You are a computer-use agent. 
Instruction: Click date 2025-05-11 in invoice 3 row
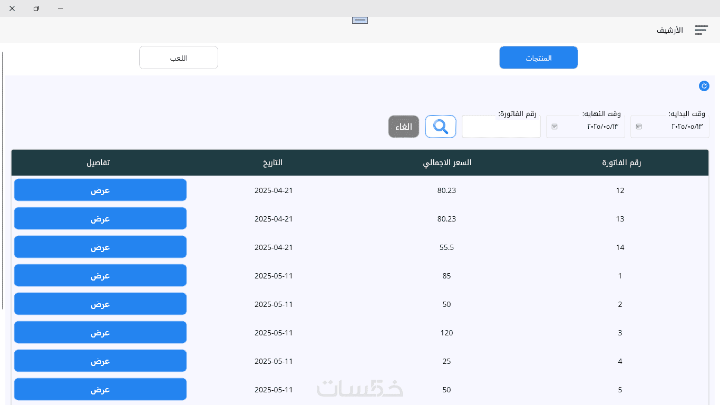[273, 333]
